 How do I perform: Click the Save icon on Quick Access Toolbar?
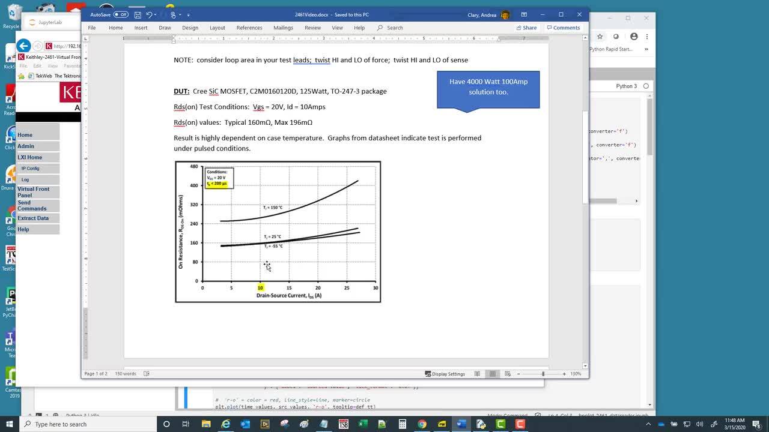pyautogui.click(x=138, y=14)
